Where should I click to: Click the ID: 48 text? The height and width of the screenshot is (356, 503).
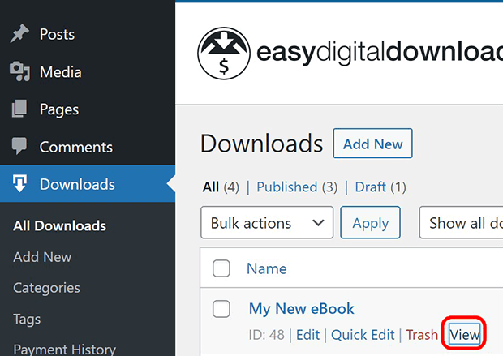tap(267, 335)
